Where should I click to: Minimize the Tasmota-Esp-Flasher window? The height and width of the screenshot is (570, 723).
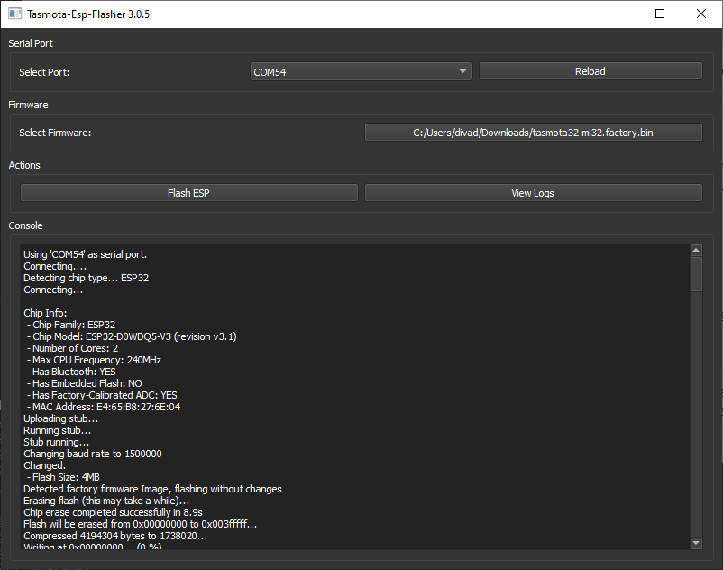619,14
